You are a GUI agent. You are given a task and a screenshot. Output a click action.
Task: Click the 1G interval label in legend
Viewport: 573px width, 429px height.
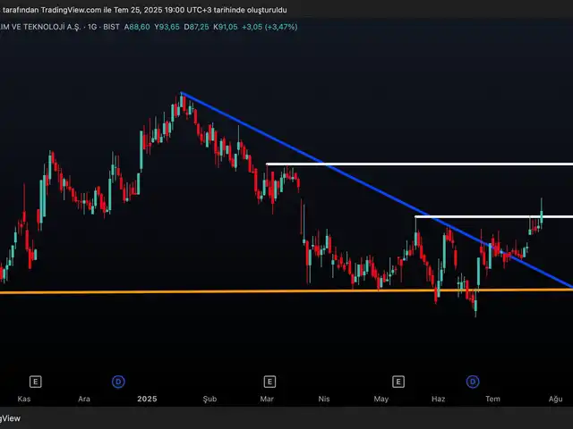[93, 27]
